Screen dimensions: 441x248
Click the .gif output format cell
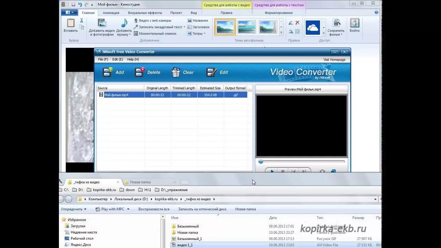coord(235,95)
